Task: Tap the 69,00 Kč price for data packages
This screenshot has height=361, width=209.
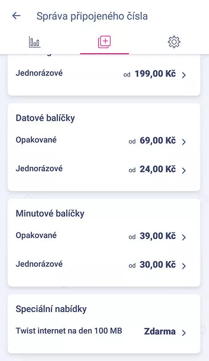Action: pyautogui.click(x=158, y=140)
